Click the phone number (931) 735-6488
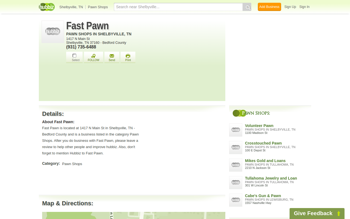 tap(81, 47)
